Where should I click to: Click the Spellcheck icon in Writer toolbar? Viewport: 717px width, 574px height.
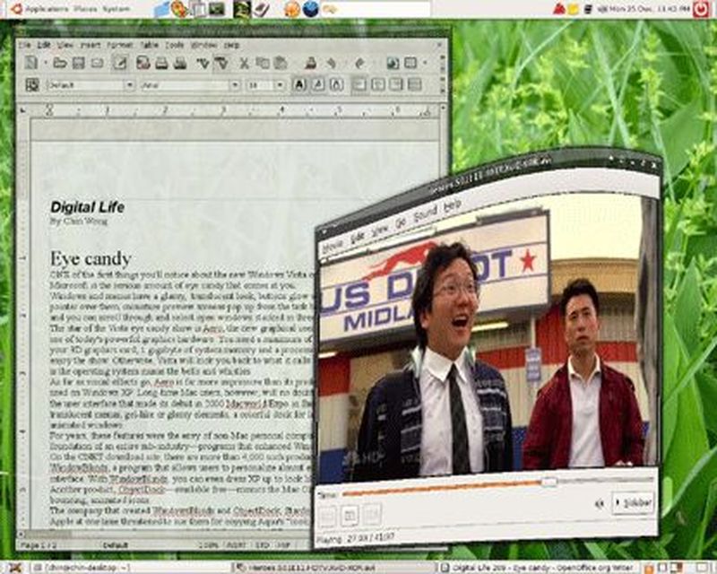click(203, 63)
